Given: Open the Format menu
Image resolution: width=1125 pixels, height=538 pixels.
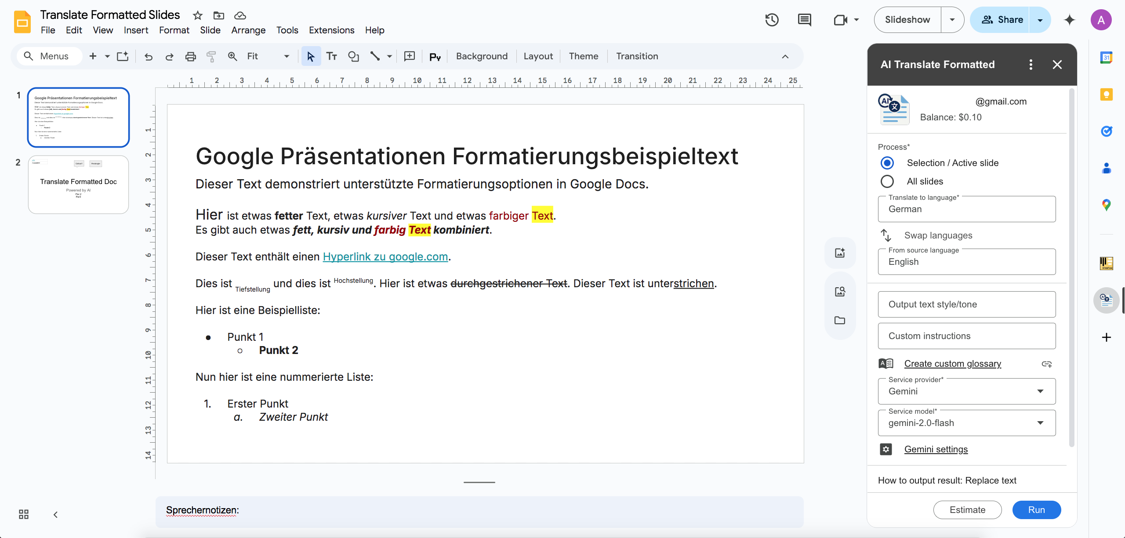Looking at the screenshot, I should 174,30.
